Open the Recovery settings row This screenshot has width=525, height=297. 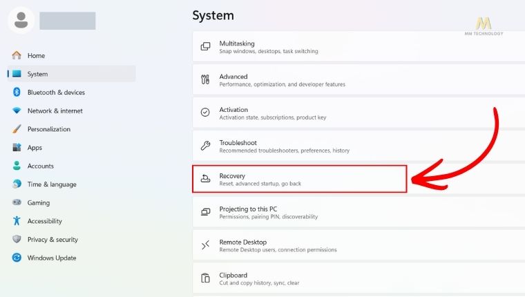(359, 179)
